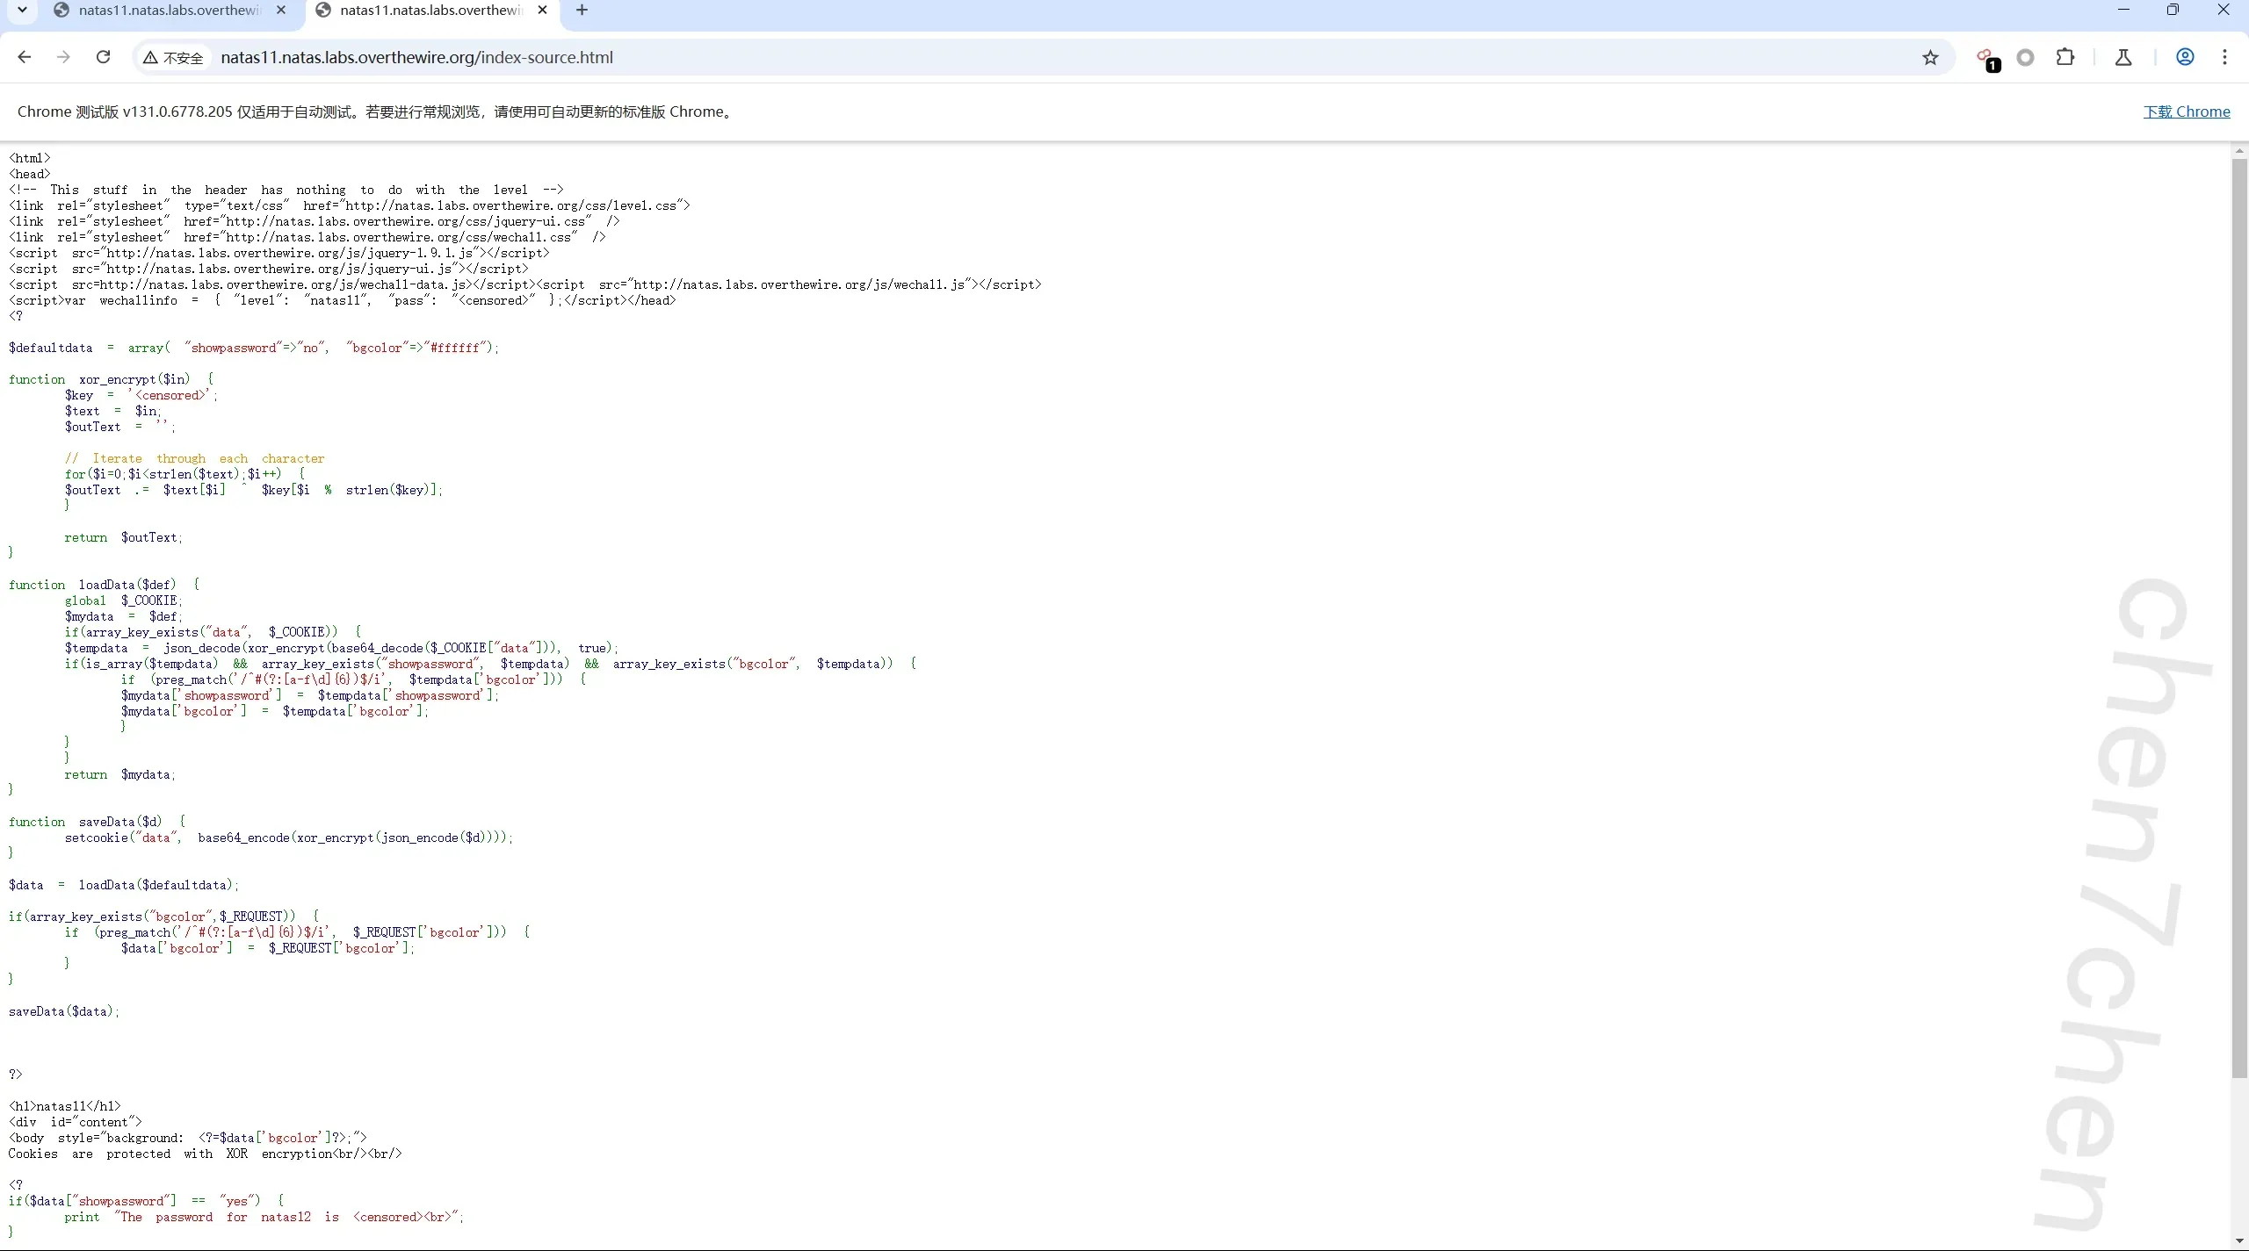
Task: Click the red extension icon with badge
Action: point(1986,58)
